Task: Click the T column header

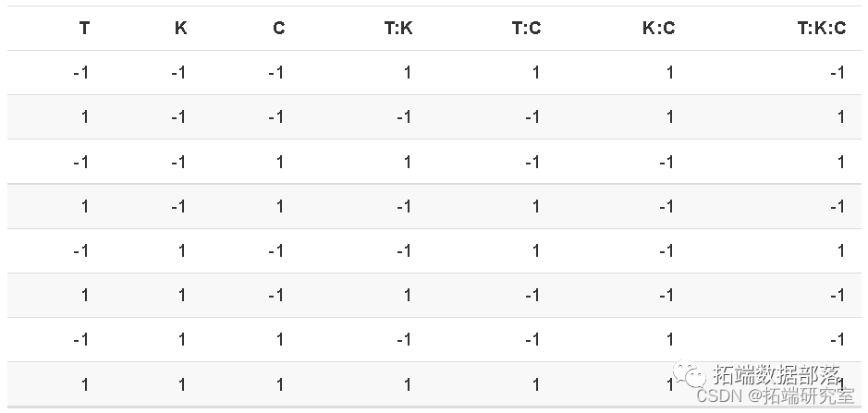Action: (x=84, y=29)
